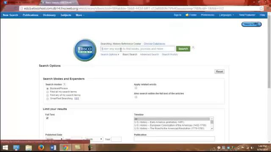Image resolution: width=271 pixels, height=152 pixels.
Task: Switch to Advanced Search link
Action: (x=149, y=54)
